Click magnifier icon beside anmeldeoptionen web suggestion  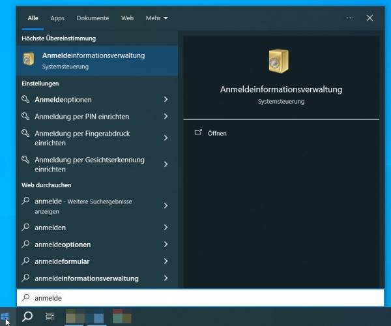(25, 244)
